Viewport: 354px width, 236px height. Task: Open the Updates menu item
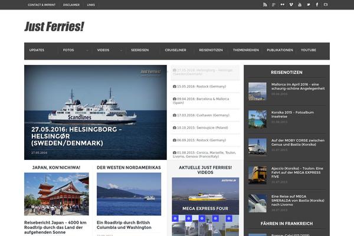[37, 50]
